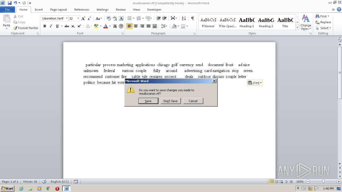Click the vertical scrollbar down arrow
342x192 pixels.
pos(340,164)
